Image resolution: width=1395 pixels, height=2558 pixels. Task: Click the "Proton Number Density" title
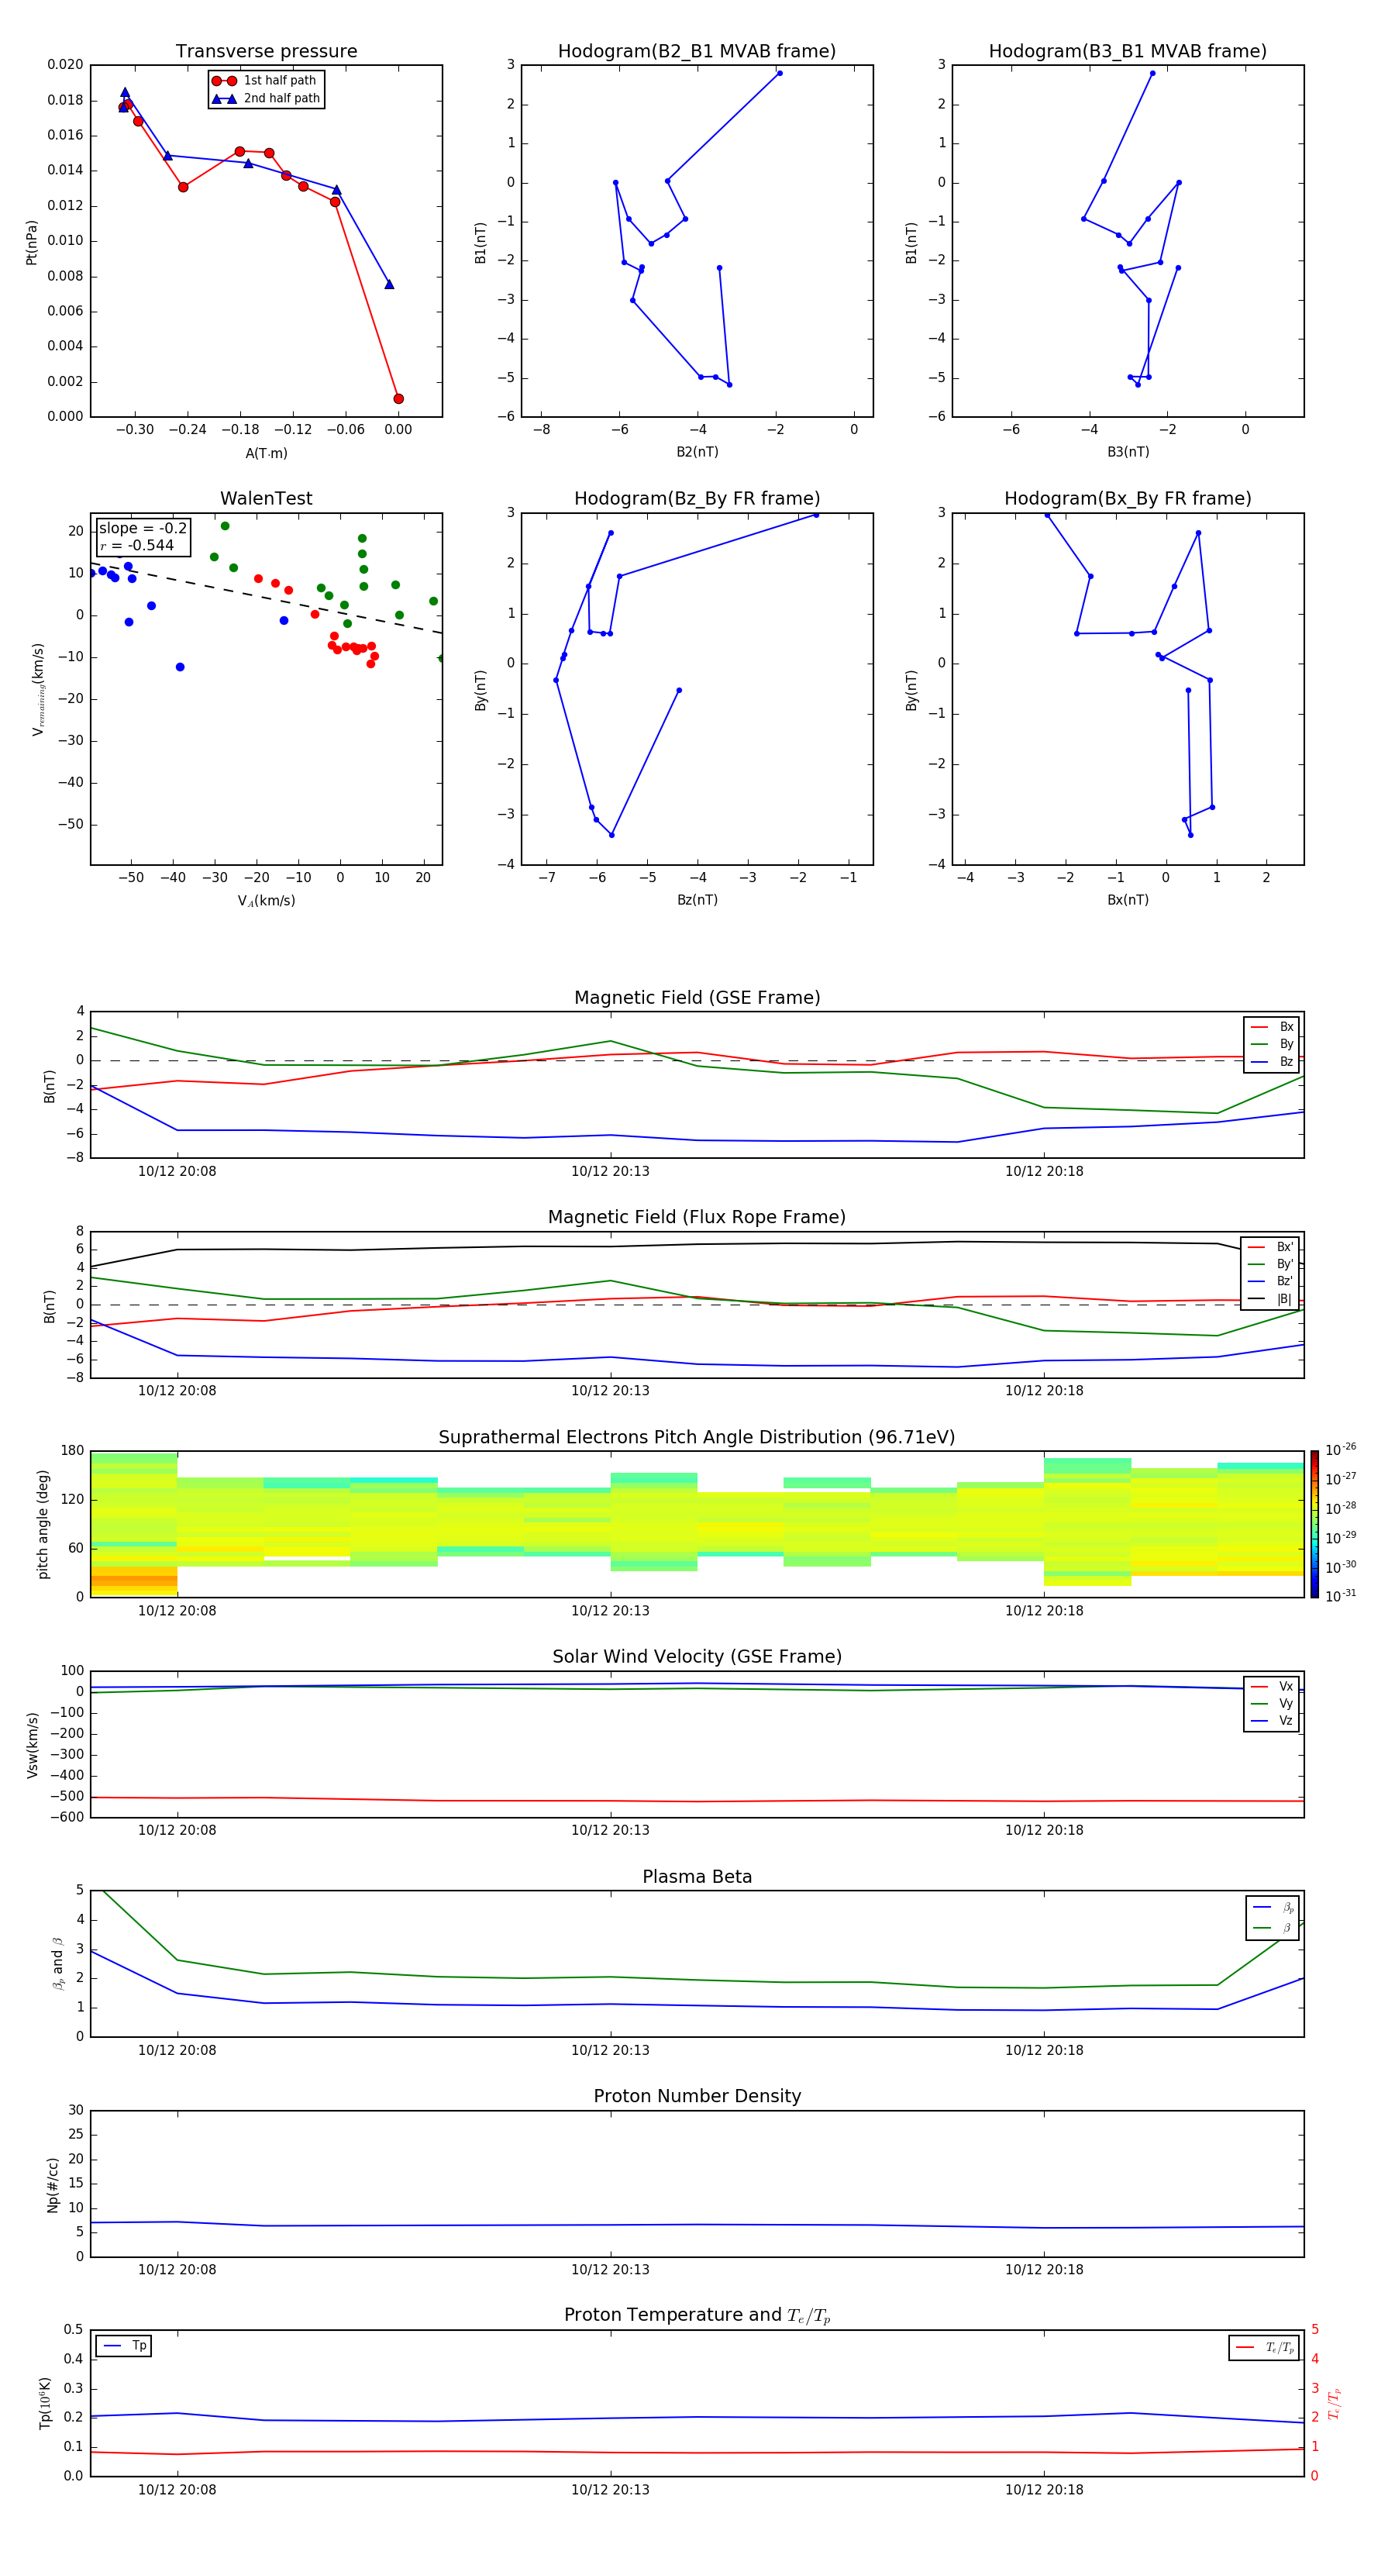[697, 2096]
